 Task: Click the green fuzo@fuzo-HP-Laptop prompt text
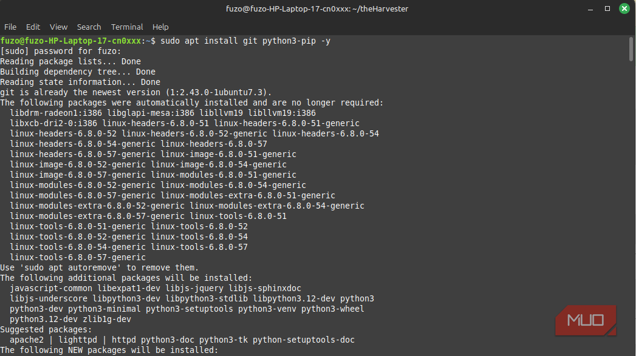coord(70,41)
